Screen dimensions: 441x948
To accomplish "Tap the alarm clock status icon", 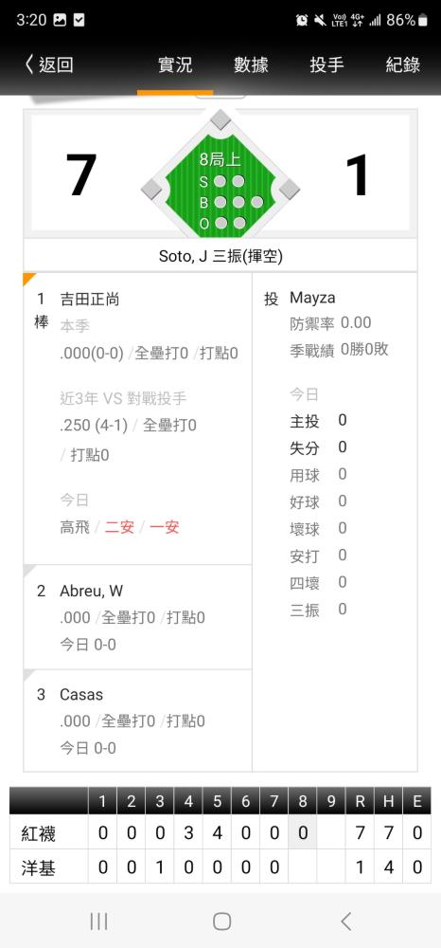I will tap(302, 20).
